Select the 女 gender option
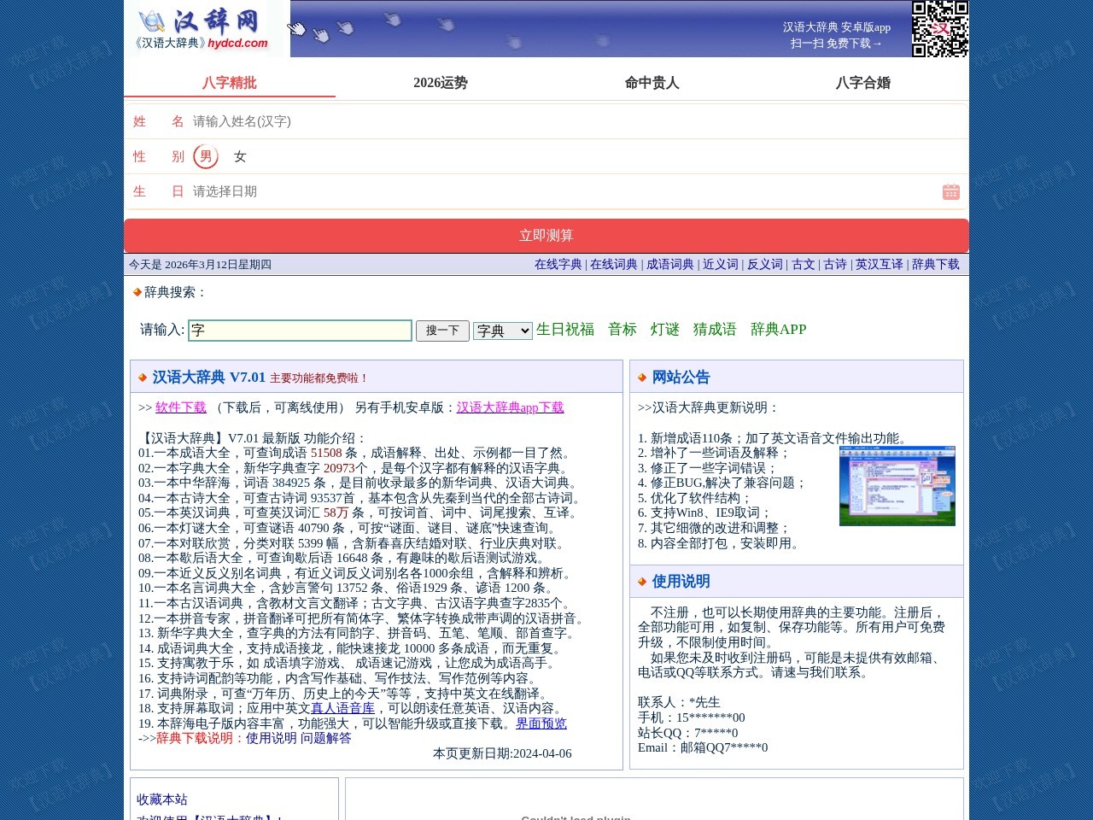Image resolution: width=1093 pixels, height=820 pixels. (x=241, y=157)
